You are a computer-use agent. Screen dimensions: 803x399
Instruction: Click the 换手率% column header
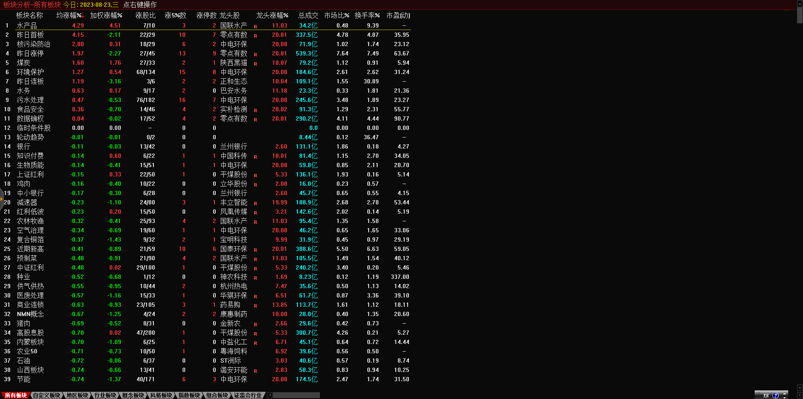click(x=367, y=15)
